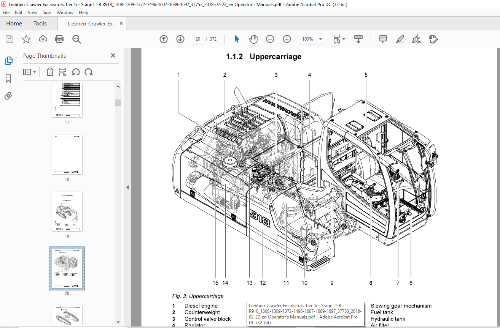Open the Bookmarks sidebar panel
The image size is (500, 328).
(8, 79)
